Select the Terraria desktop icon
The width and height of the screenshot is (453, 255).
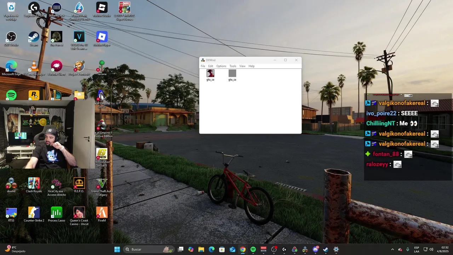tap(102, 68)
